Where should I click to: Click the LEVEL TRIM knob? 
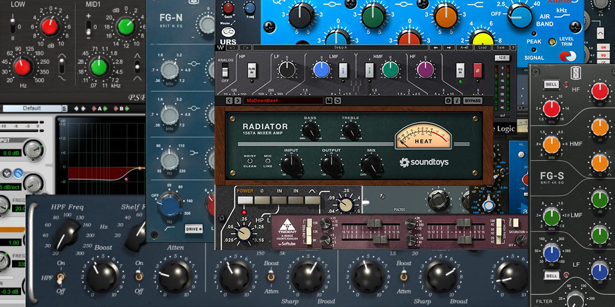click(x=553, y=41)
